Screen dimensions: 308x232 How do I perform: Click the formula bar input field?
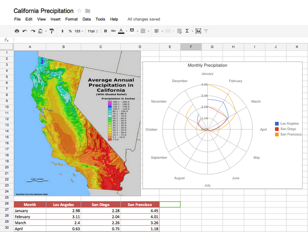click(158, 40)
